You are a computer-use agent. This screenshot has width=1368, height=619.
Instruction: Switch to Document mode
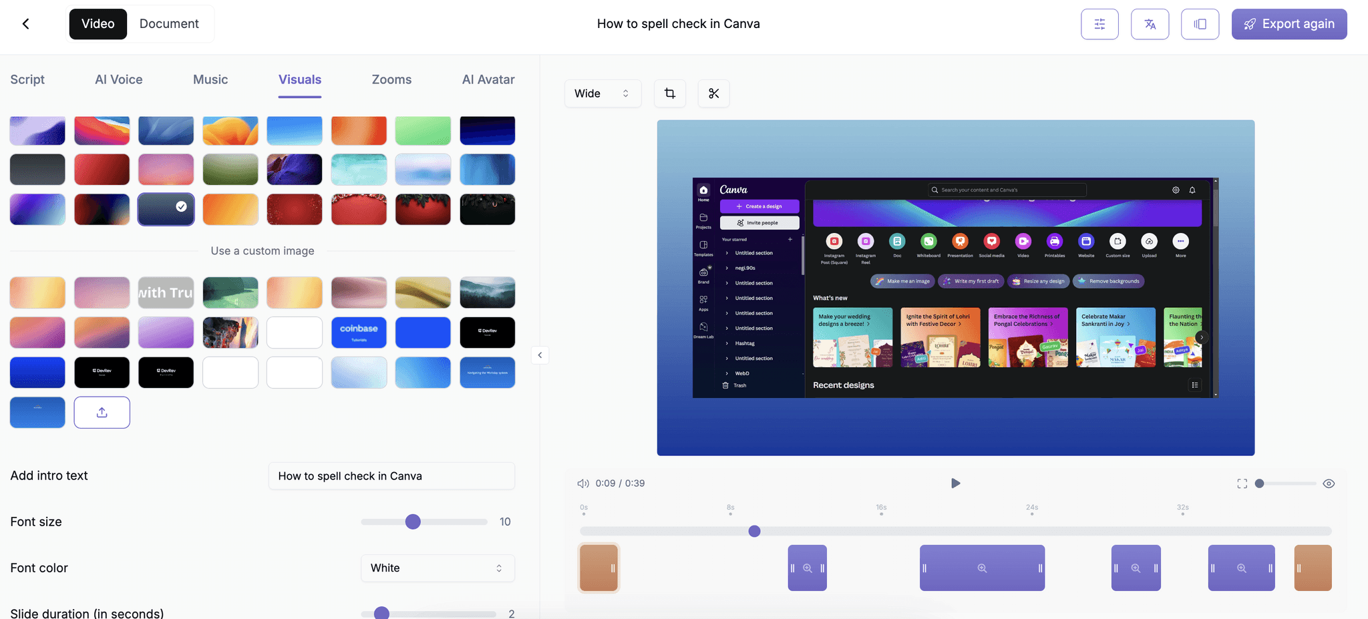(169, 23)
